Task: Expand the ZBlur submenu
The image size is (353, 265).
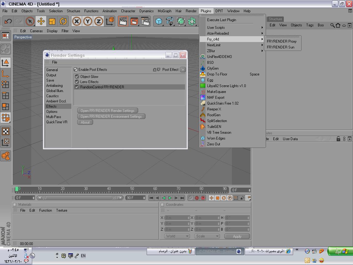Action: coord(233,51)
